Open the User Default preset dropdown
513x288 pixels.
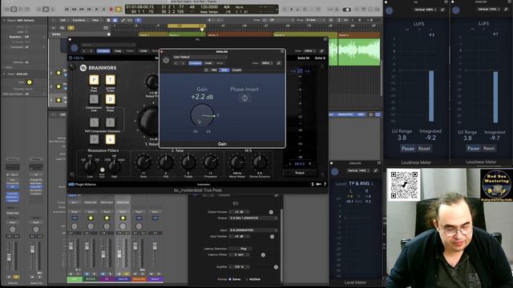click(200, 57)
